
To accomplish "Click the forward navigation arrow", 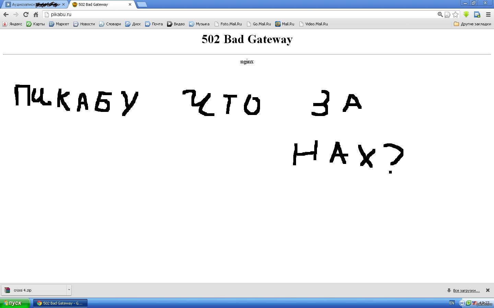I will (x=16, y=14).
